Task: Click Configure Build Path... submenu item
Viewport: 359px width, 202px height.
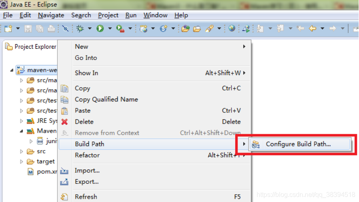Action: click(300, 144)
